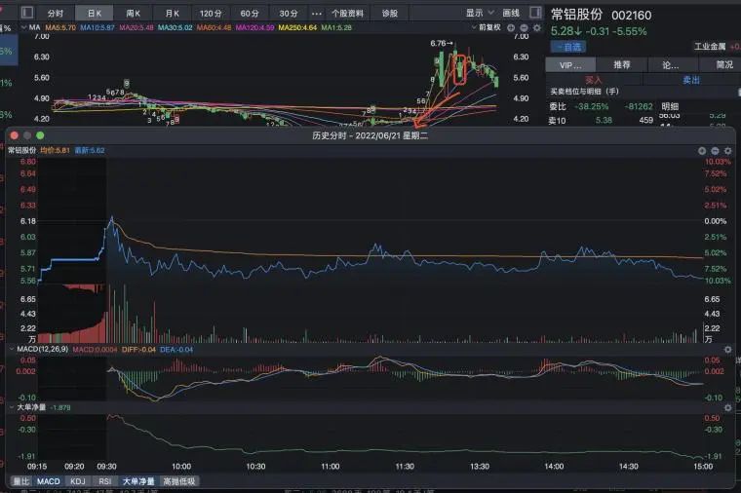Close the 历史分时 window
The image size is (741, 493).
click(15, 135)
